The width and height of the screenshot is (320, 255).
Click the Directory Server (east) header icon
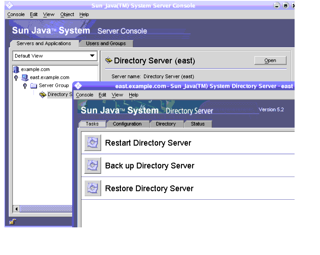coord(109,60)
